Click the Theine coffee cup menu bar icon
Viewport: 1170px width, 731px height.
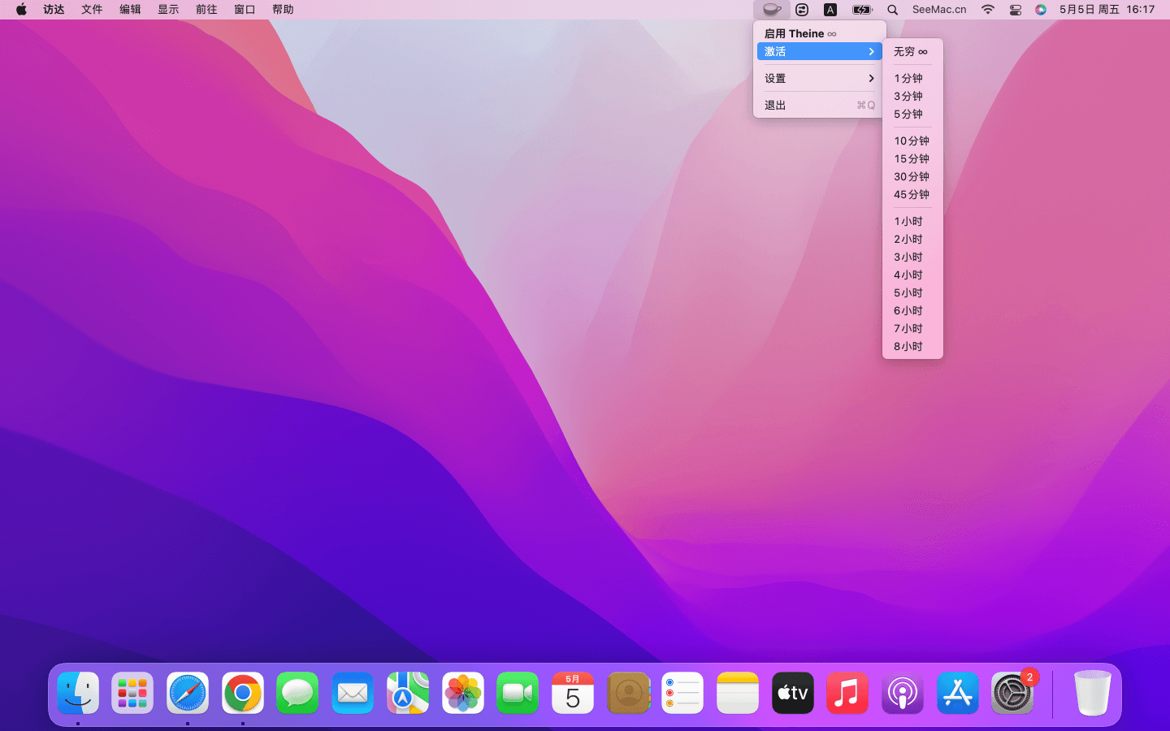(x=771, y=10)
